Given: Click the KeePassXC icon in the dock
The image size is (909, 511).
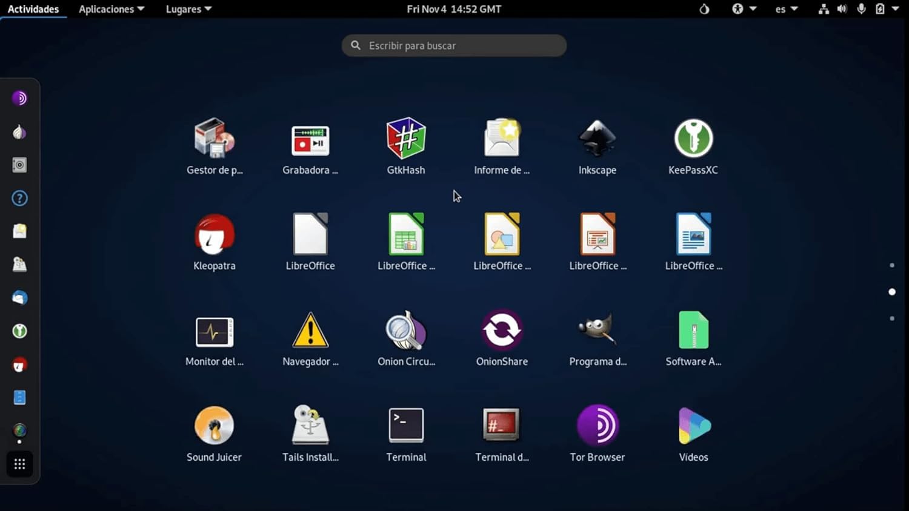Looking at the screenshot, I should (x=19, y=331).
